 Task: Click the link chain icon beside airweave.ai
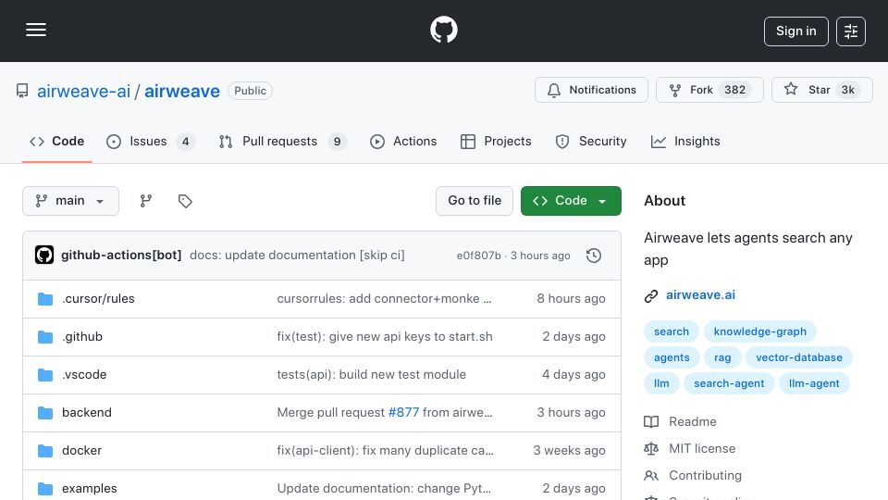click(651, 296)
